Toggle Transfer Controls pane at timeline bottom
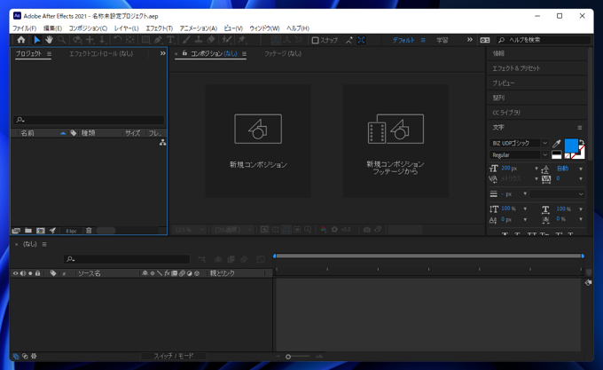The width and height of the screenshot is (603, 370). 25,356
